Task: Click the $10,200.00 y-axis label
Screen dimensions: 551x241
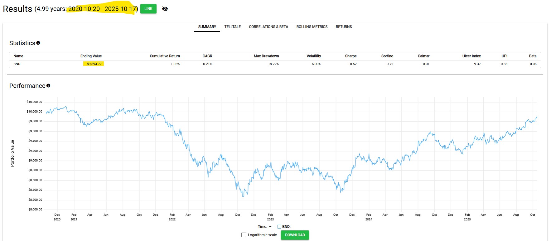Action: pyautogui.click(x=34, y=102)
